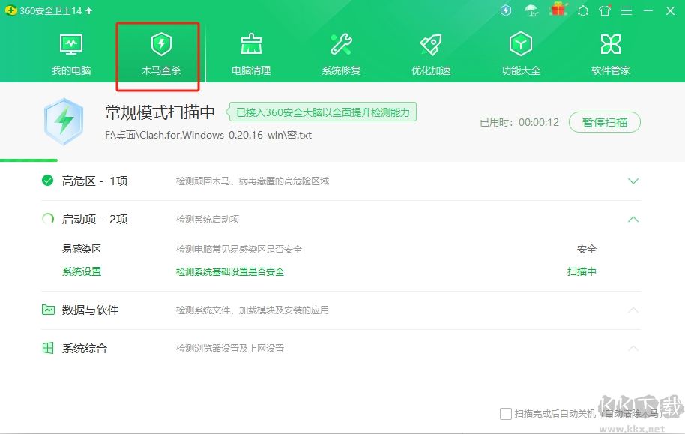Click the 系统设置 sub-item
Viewport: 685px width, 434px height.
coord(82,271)
